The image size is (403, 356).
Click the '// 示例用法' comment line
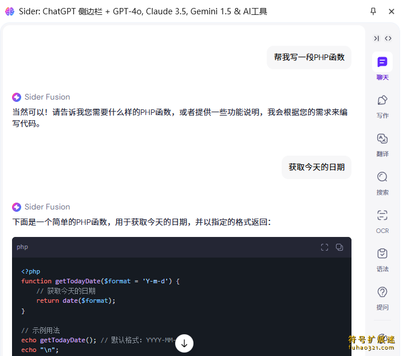[x=41, y=330]
